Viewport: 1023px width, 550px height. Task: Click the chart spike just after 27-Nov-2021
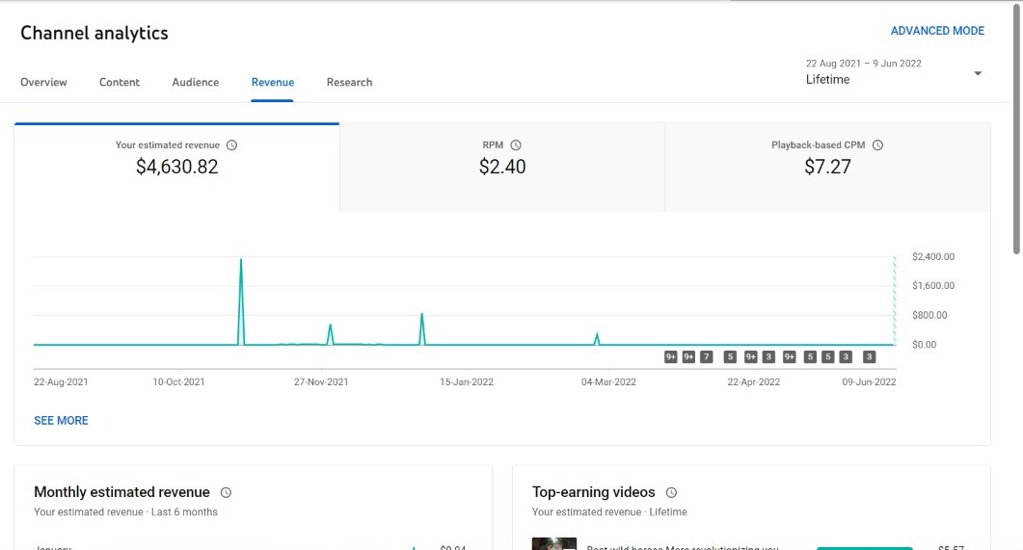(330, 334)
